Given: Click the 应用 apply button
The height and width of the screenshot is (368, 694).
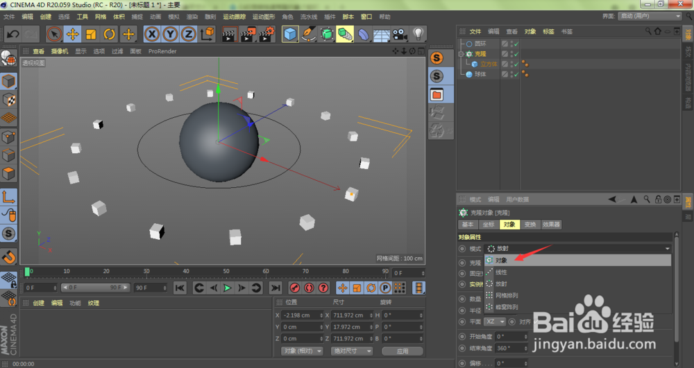Looking at the screenshot, I should [x=403, y=351].
